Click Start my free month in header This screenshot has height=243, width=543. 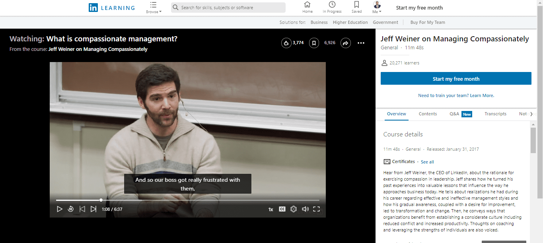click(x=419, y=8)
